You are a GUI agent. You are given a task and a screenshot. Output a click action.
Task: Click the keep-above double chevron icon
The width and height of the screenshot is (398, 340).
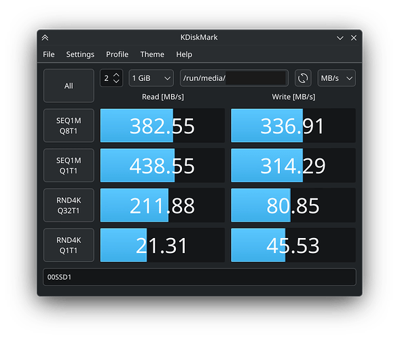[45, 38]
